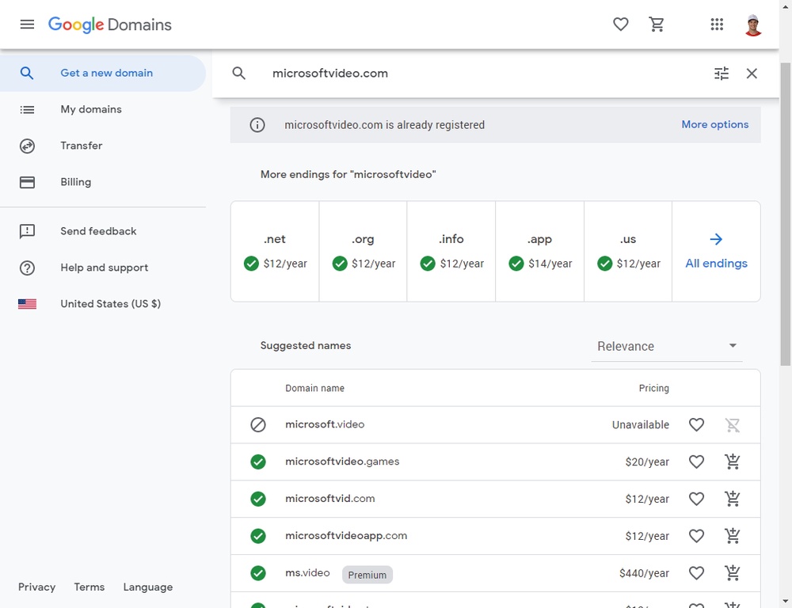The height and width of the screenshot is (608, 792).
Task: Open the hamburger main menu
Action: click(27, 25)
